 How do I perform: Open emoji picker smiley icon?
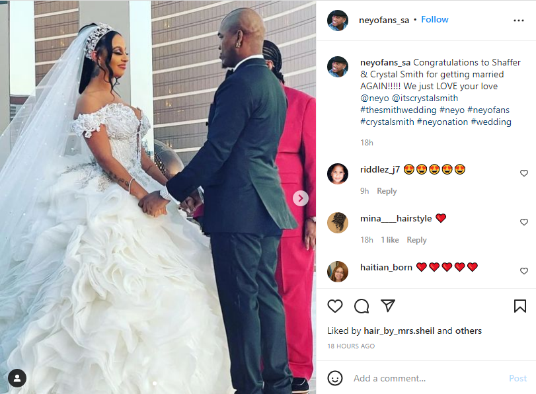coord(334,378)
